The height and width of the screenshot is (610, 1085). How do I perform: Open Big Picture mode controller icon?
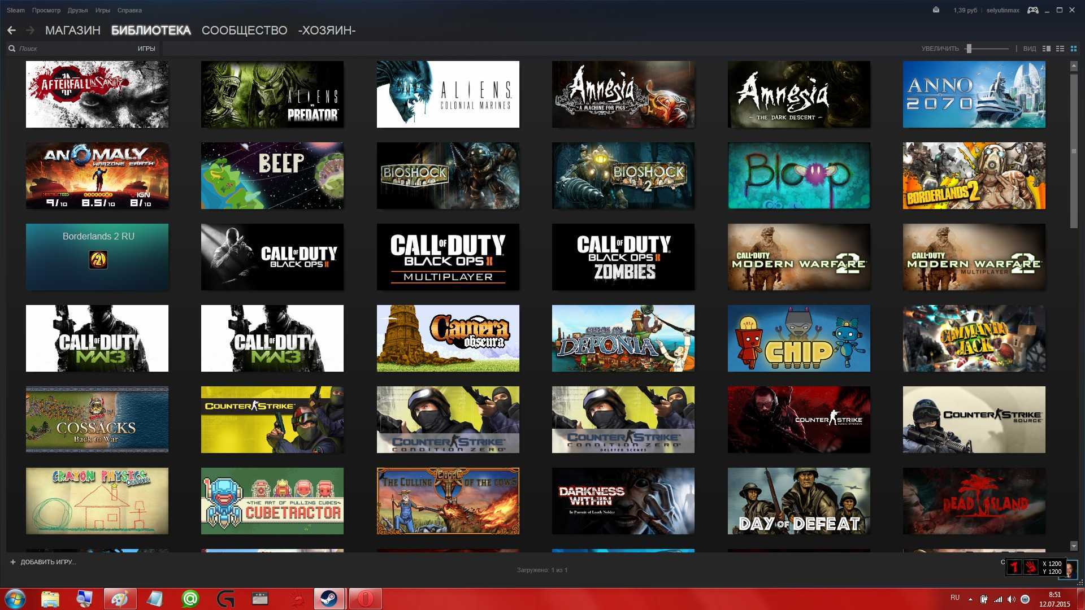point(1032,10)
